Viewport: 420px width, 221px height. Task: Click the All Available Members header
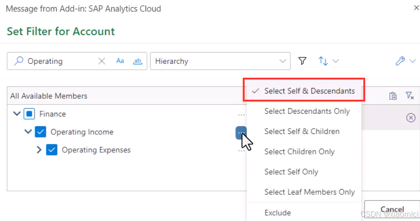coord(49,96)
